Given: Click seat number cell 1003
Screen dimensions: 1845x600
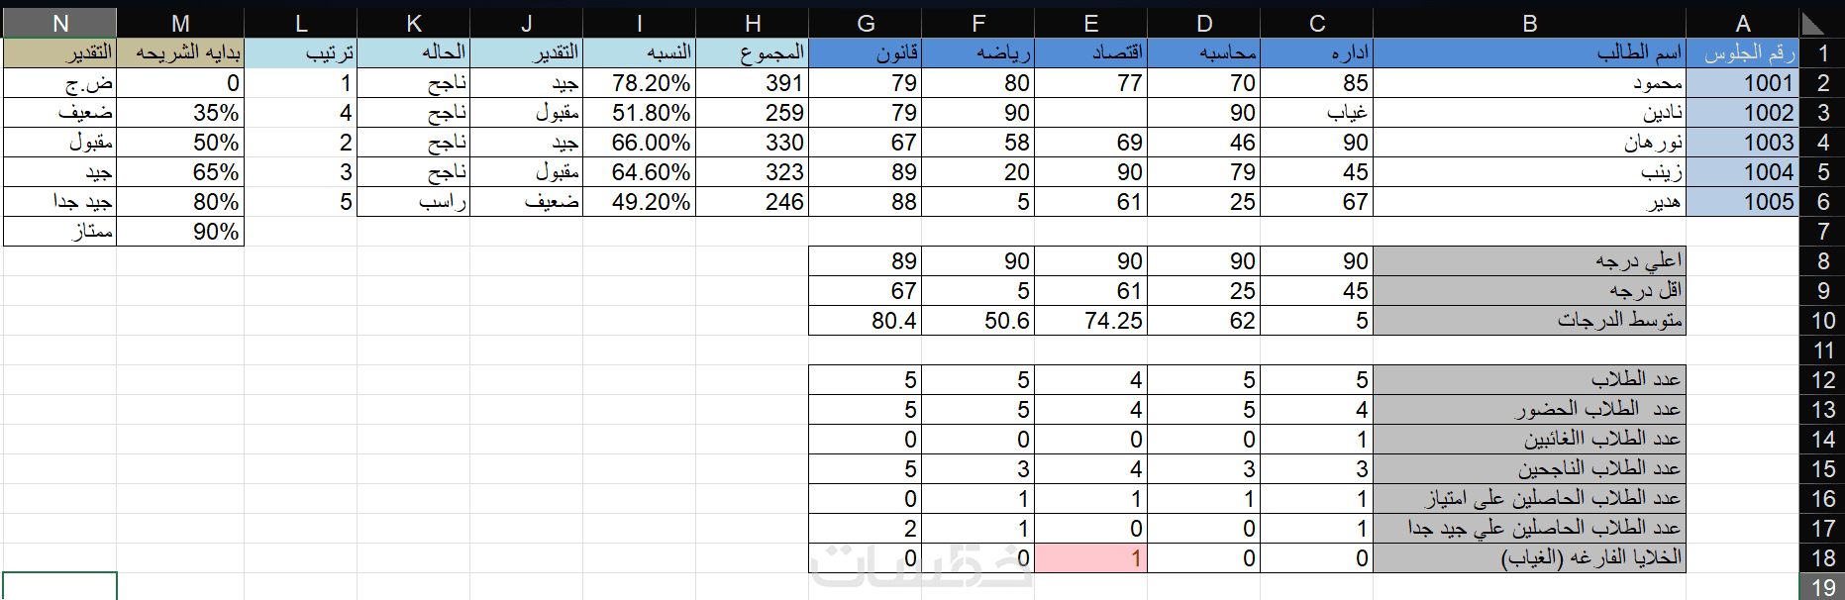Looking at the screenshot, I should 1742,143.
